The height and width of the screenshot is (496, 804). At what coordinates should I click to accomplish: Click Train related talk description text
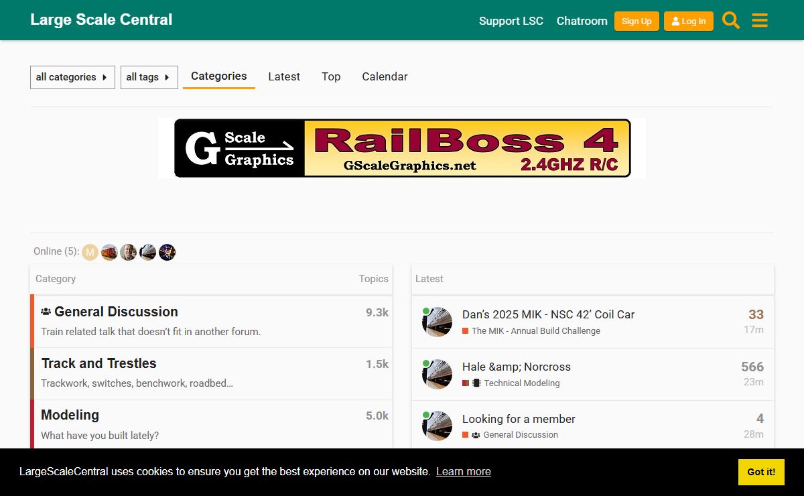pos(151,331)
